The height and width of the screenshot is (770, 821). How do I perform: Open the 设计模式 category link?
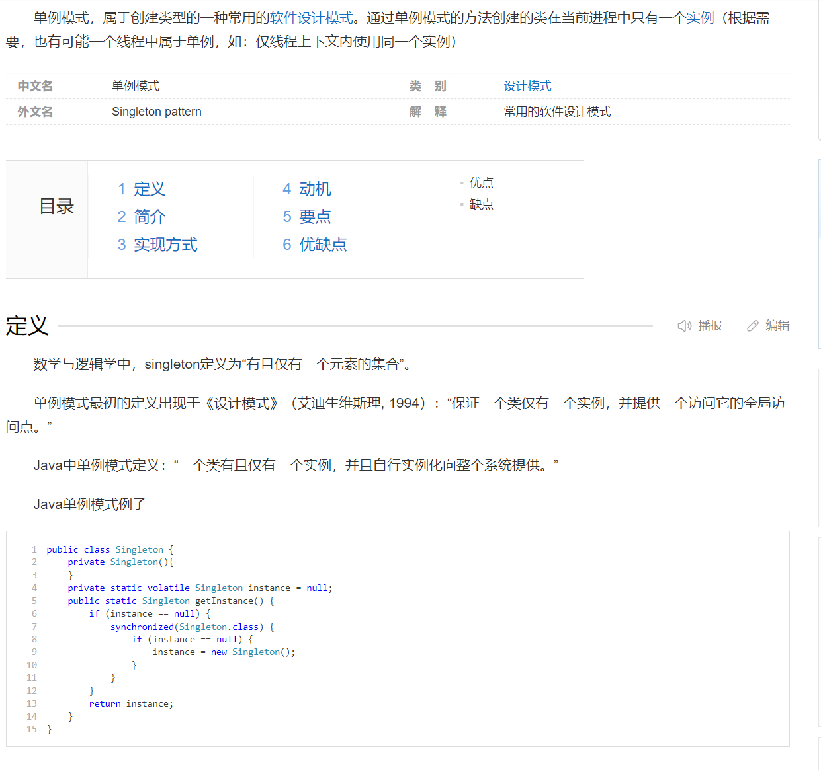(x=527, y=86)
